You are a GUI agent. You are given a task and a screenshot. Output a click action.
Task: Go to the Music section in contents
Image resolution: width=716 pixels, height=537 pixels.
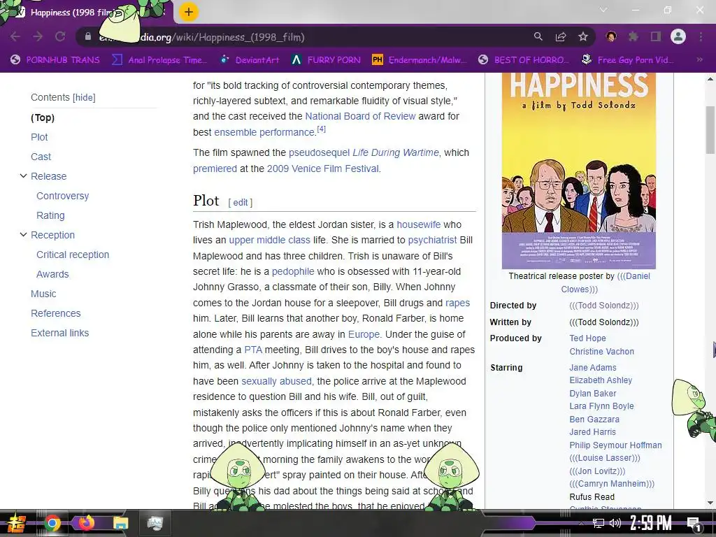[x=43, y=294]
